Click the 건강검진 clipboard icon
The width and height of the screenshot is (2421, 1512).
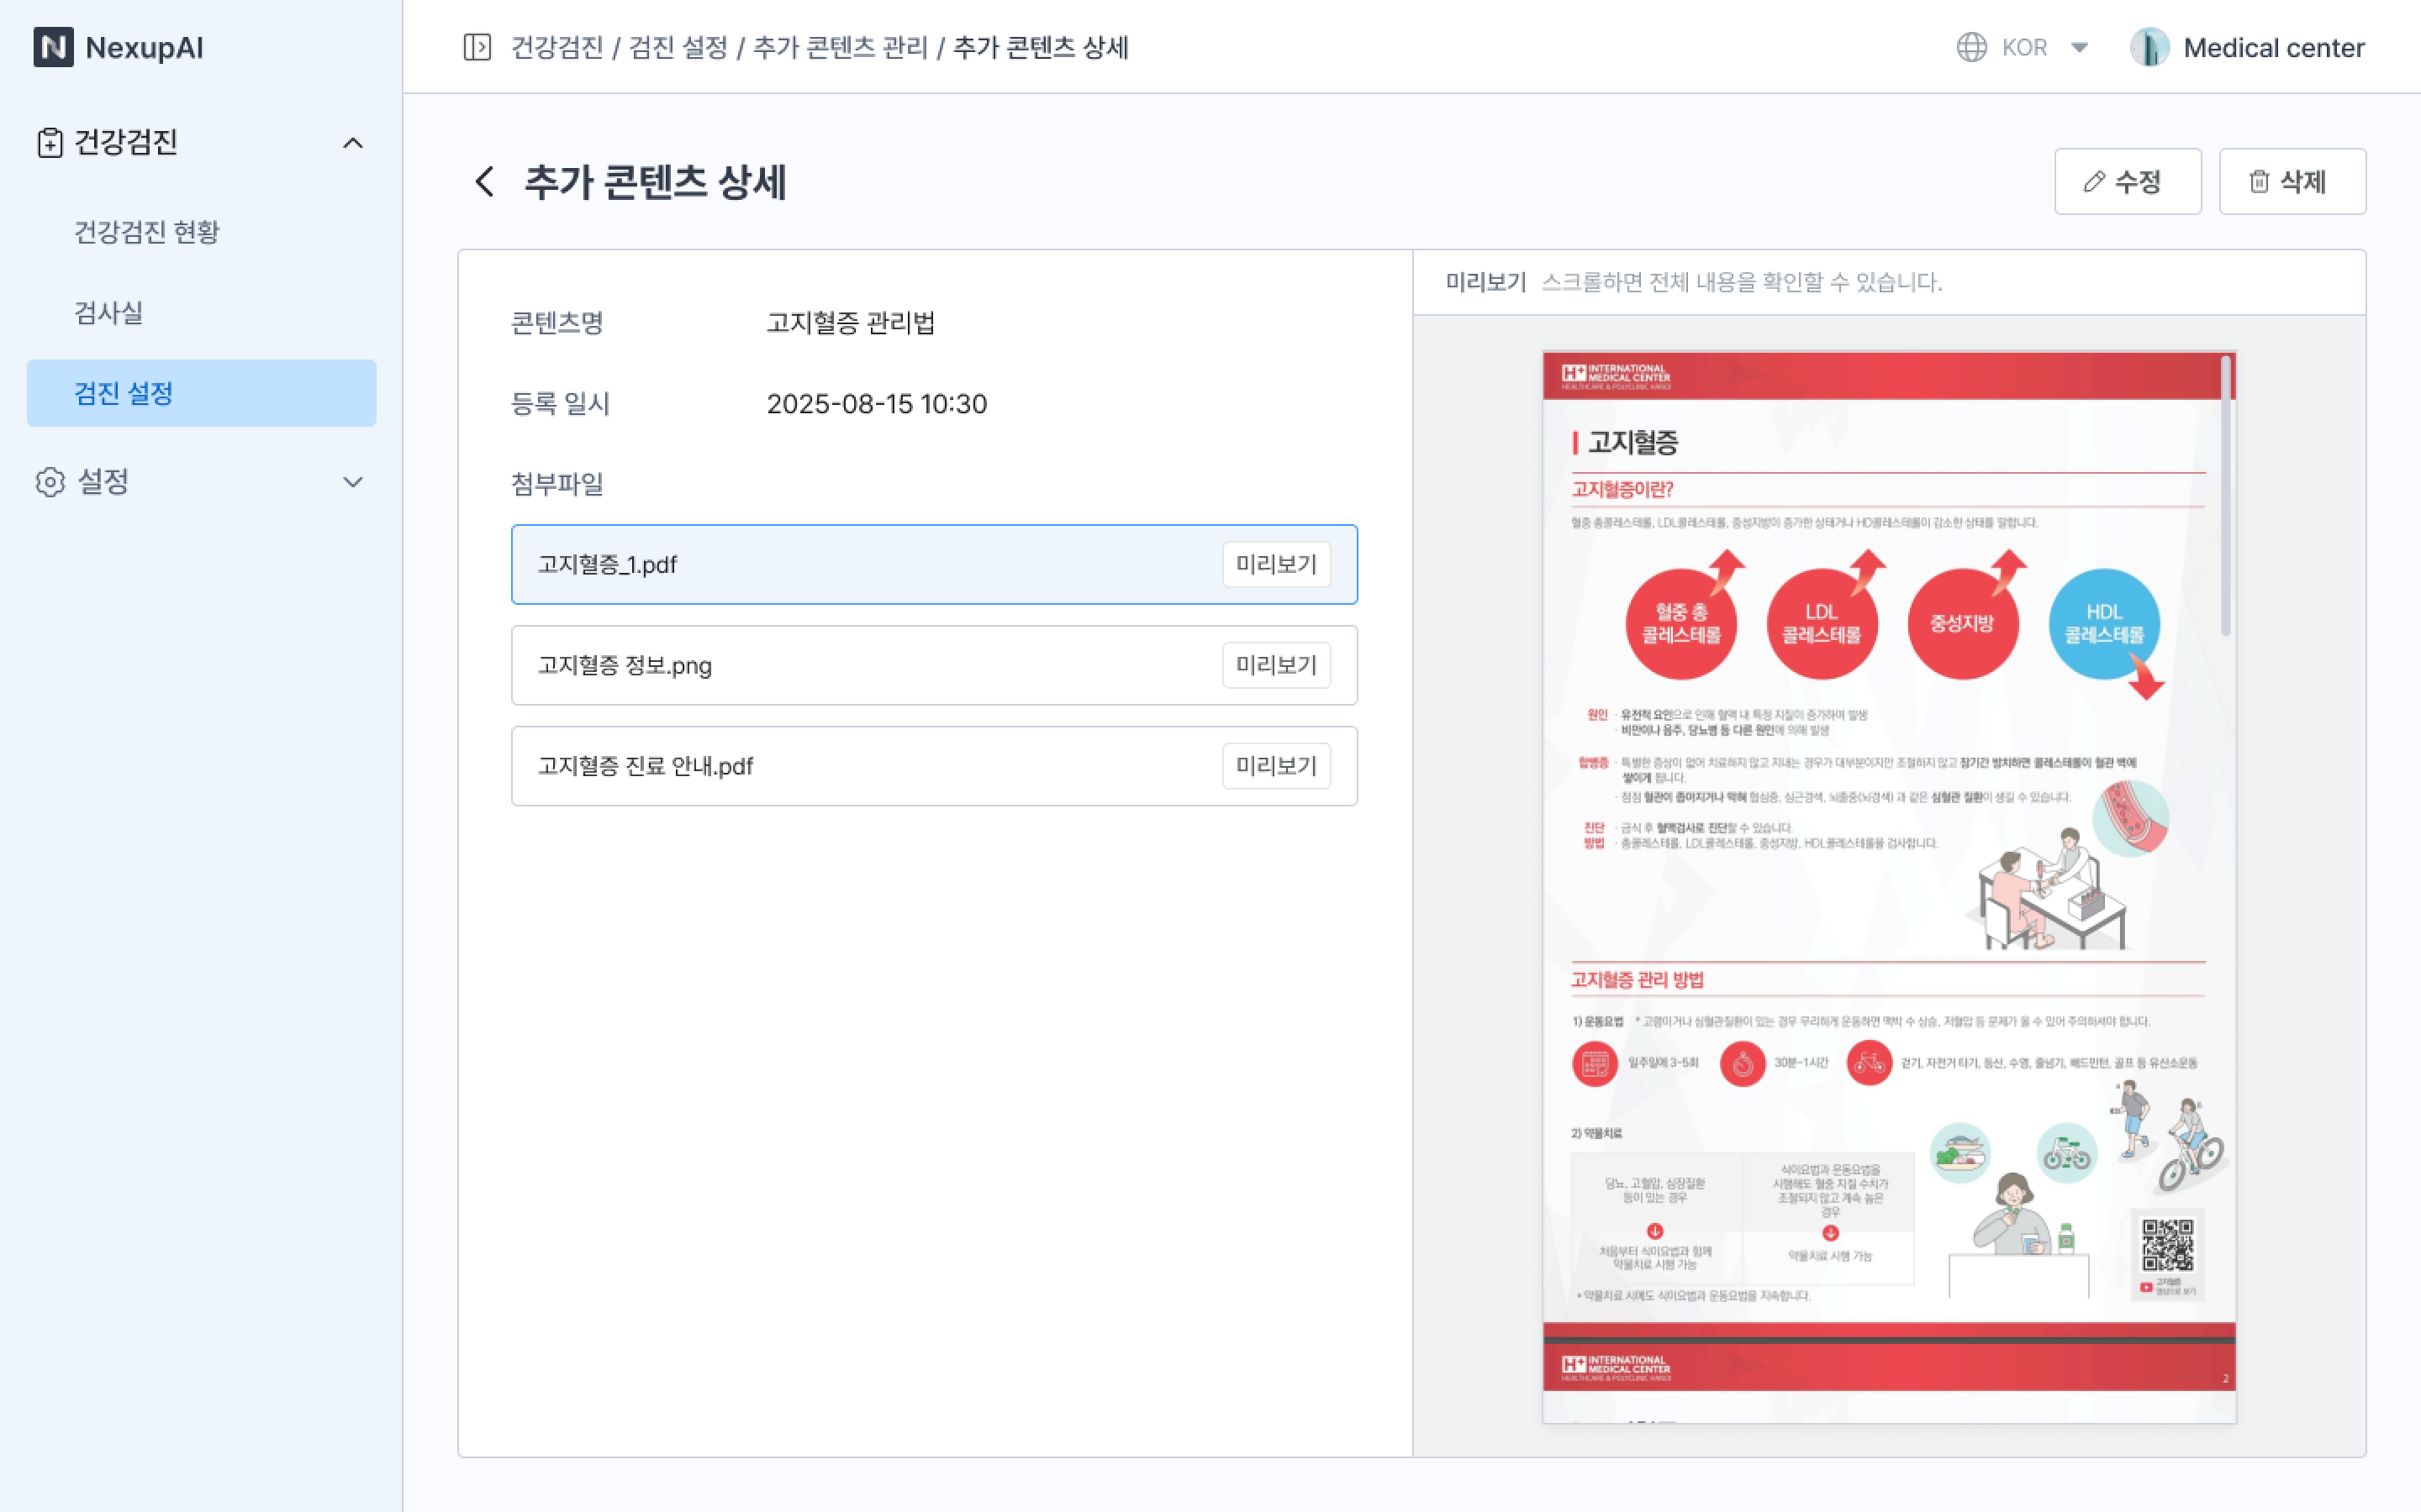click(x=50, y=143)
